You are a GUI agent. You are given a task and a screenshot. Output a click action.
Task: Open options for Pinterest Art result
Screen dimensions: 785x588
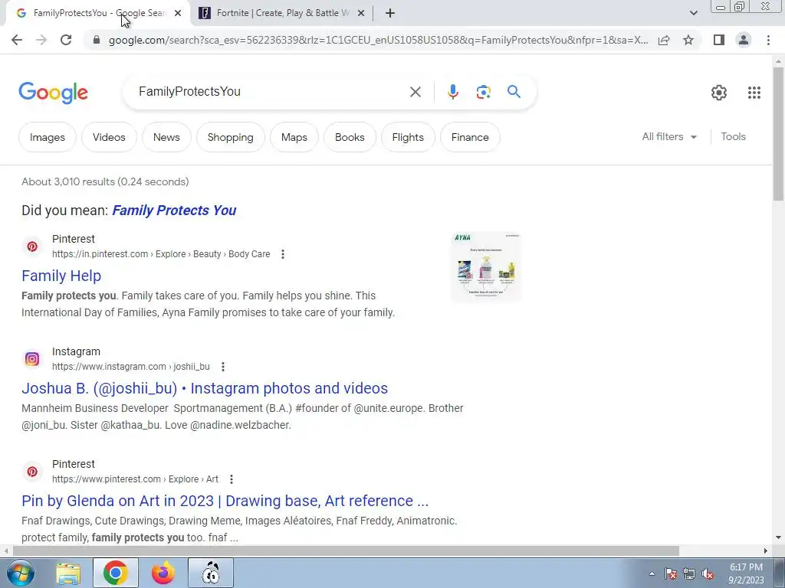[232, 479]
